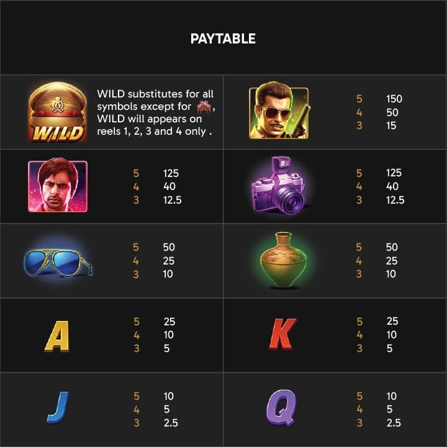Select the purple camera symbol

pyautogui.click(x=278, y=187)
